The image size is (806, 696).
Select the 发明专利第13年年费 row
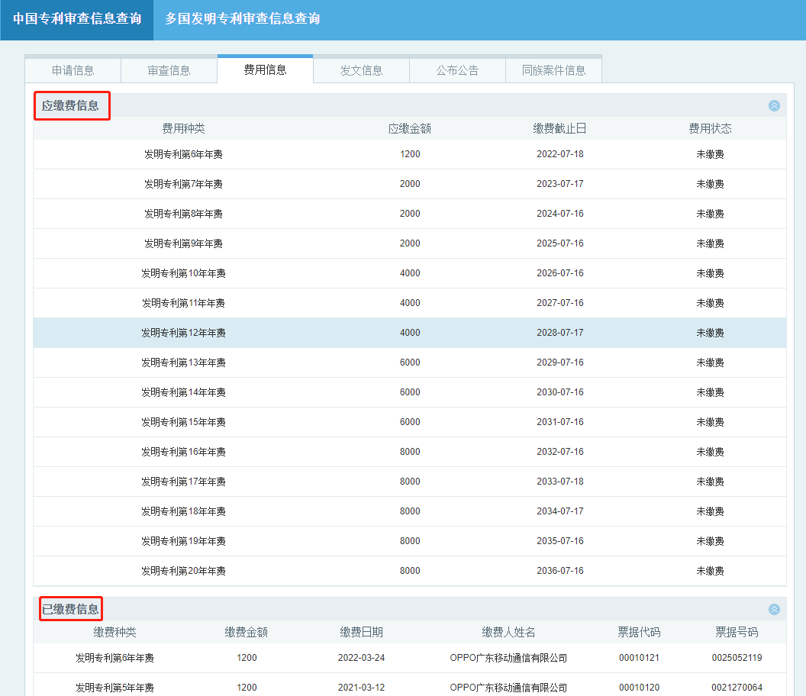[x=410, y=363]
